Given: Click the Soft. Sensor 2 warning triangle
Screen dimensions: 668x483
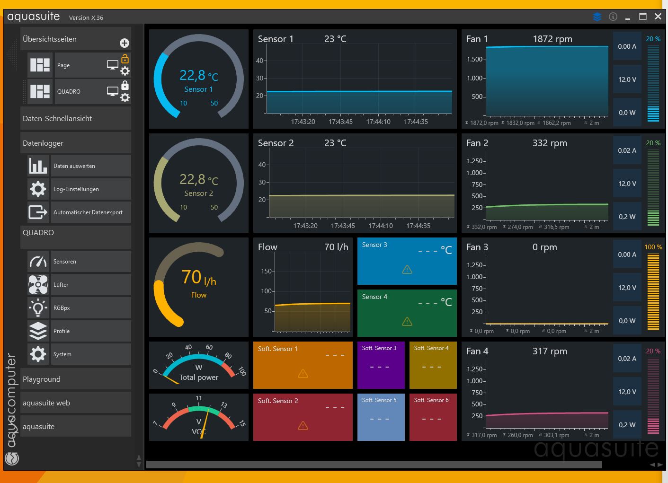Looking at the screenshot, I should pos(303,426).
